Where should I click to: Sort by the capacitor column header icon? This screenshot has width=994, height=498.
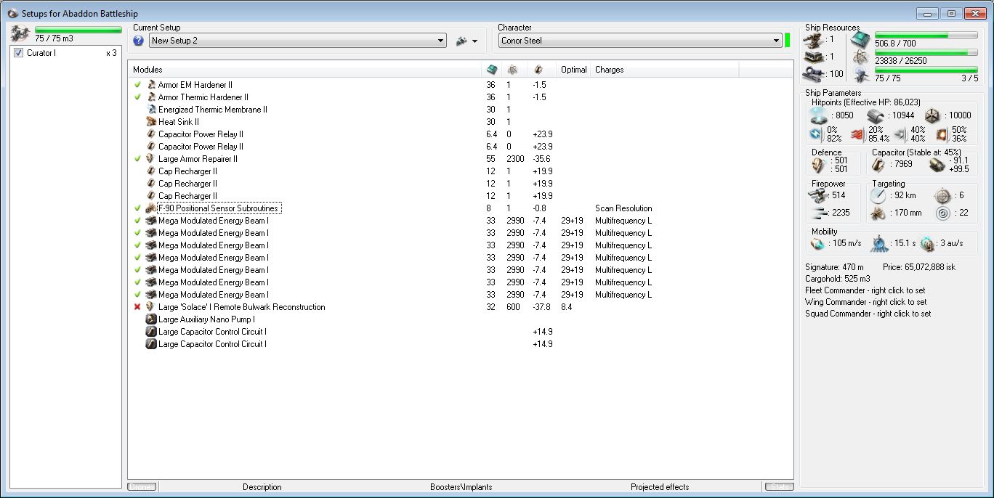click(538, 70)
